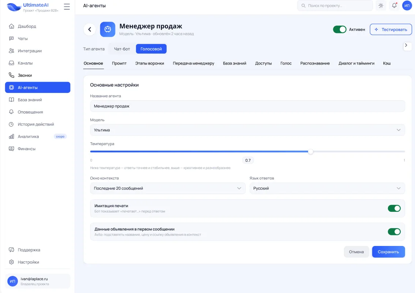This screenshot has width=415, height=293.
Task: Click the Чаты chat bubble icon
Action: click(11, 38)
